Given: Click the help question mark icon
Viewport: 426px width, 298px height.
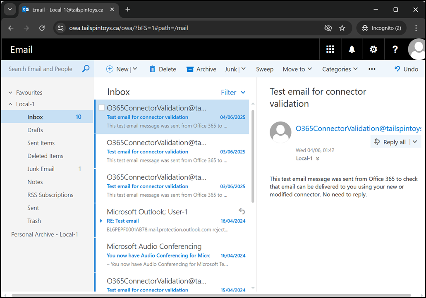Looking at the screenshot, I should pos(395,50).
